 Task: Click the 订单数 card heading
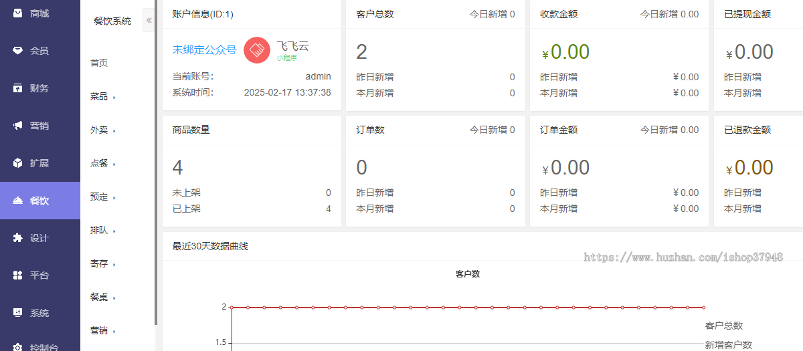(x=370, y=130)
